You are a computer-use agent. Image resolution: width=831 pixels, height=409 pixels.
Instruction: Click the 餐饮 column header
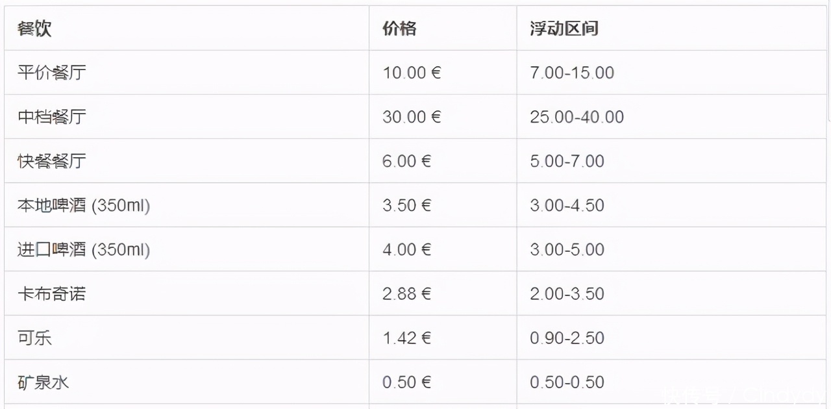click(x=34, y=29)
